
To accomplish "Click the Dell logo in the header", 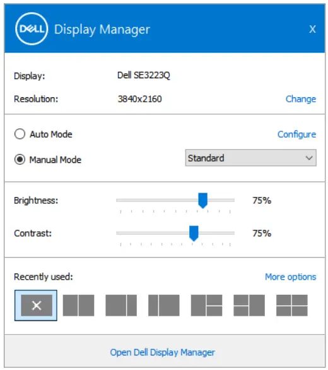I will (x=32, y=29).
